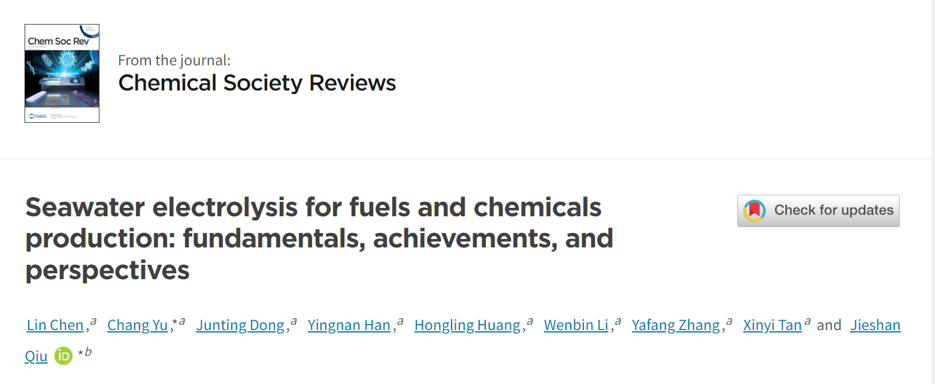Click affiliation superscript a after Xinyi Tan
Image resolution: width=935 pixels, height=384 pixels.
point(808,322)
